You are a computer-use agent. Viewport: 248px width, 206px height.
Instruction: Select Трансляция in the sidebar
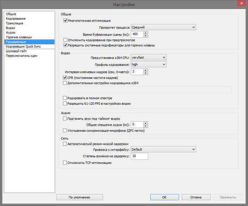coord(29,23)
